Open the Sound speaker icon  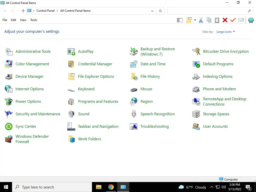pos(71,114)
